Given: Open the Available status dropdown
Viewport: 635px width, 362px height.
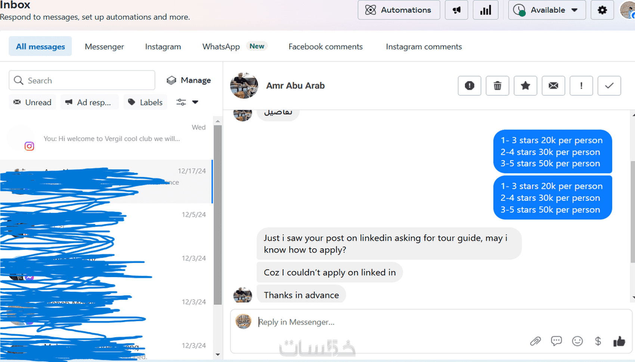Looking at the screenshot, I should (x=547, y=10).
